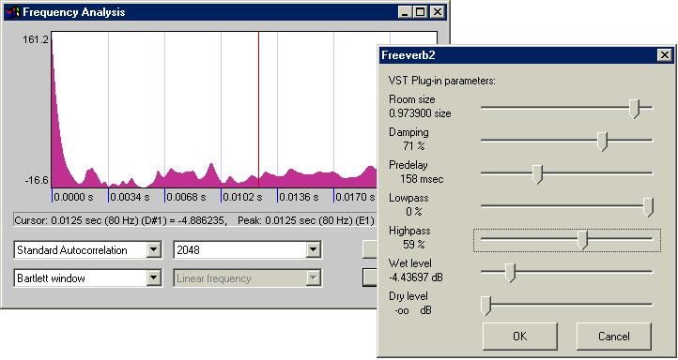
Task: Open the 2048 size dropdown
Action: (313, 250)
